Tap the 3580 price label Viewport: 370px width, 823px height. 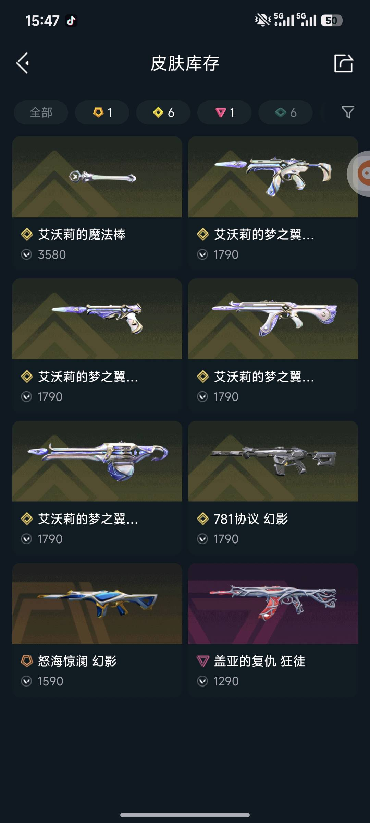[52, 254]
